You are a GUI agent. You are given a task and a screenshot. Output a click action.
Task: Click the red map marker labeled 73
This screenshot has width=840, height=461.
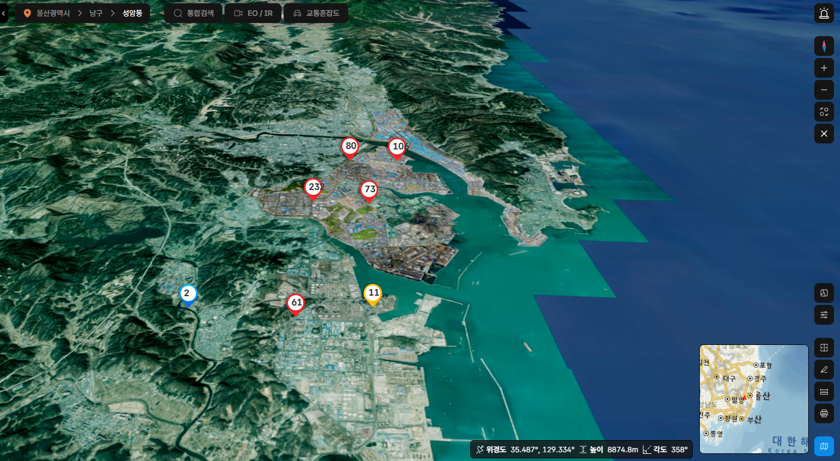tap(369, 192)
